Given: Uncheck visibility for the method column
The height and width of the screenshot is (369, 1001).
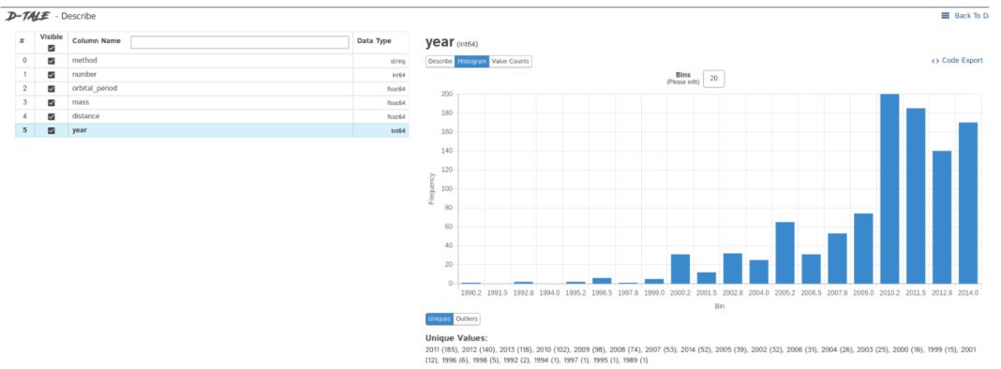Looking at the screenshot, I should [52, 61].
